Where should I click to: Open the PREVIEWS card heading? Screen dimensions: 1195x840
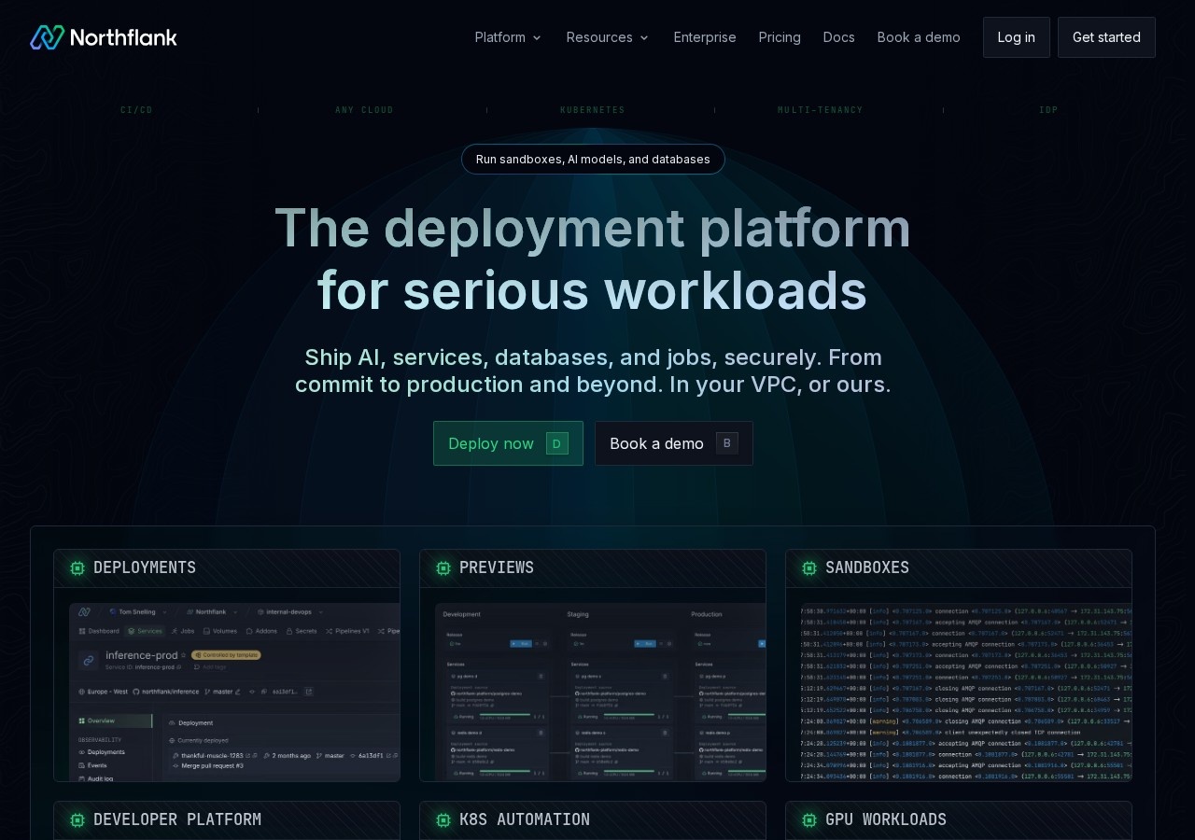497,567
